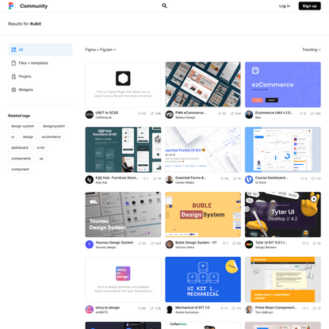Click duplicate icon on Course Dashboard card
Screen dimensions: 329x329
313,178
